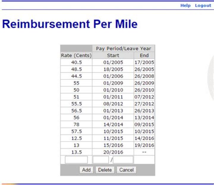Click the Logout link
The image size is (214, 185).
tap(203, 6)
